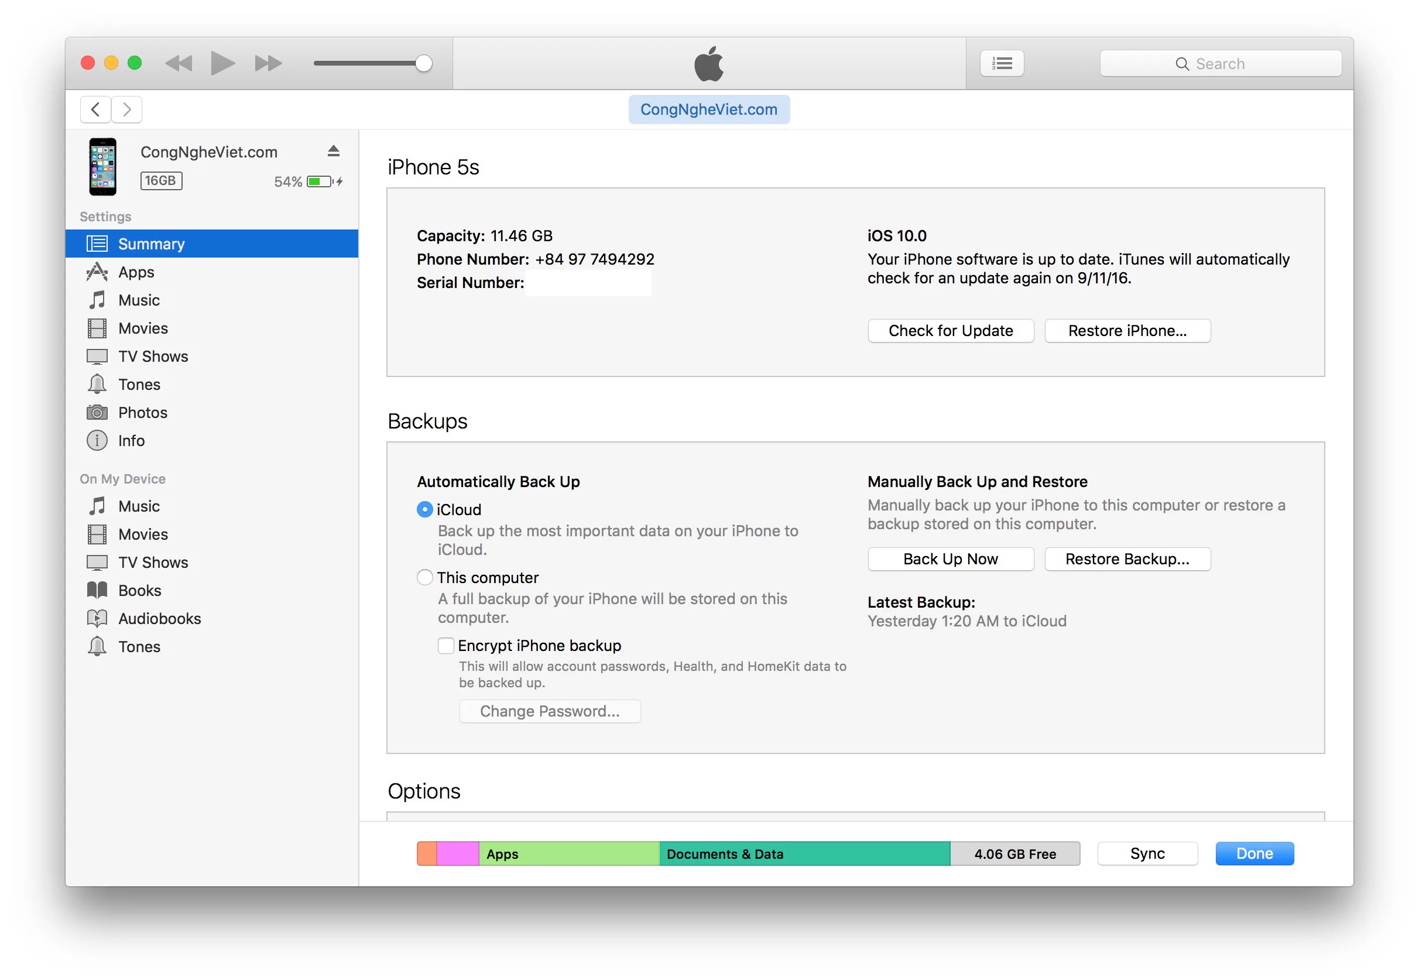Adjust the volume slider knob

click(x=424, y=63)
